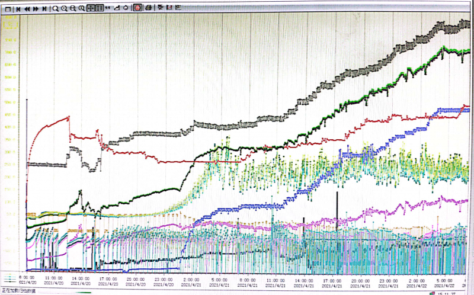Screen dimensions: 474x295
Task: Jump to the last data record
Action: point(45,8)
